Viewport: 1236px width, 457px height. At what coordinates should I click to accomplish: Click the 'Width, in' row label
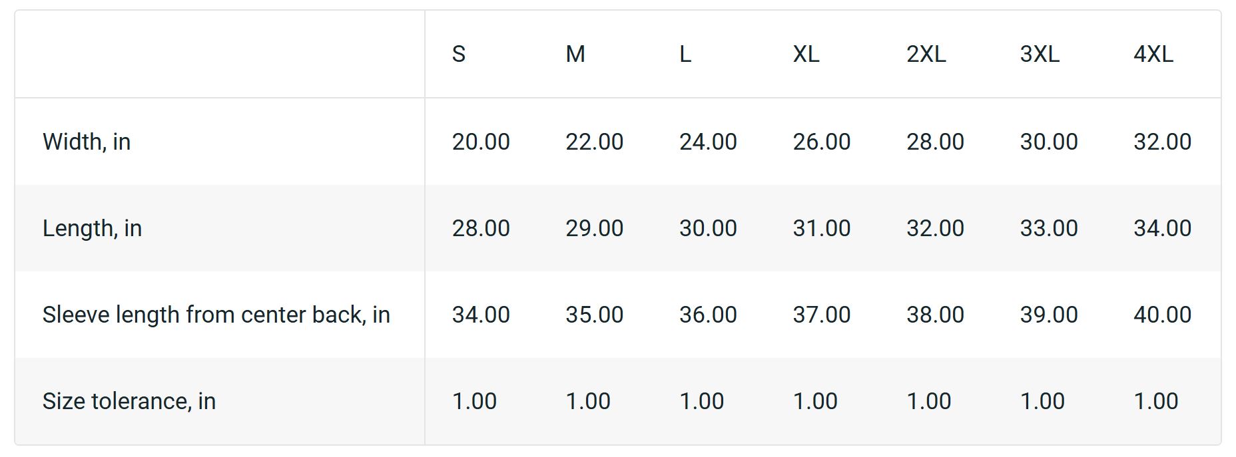pyautogui.click(x=87, y=142)
